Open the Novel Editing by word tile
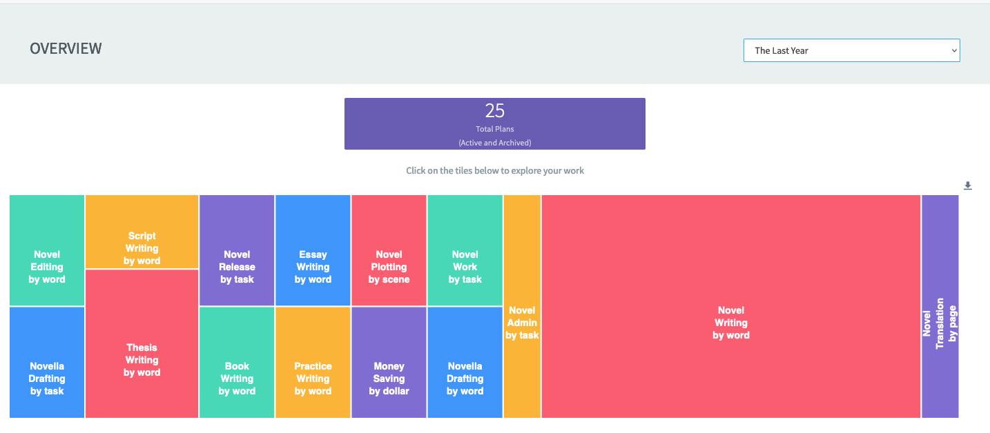This screenshot has height=433, width=990. click(46, 267)
